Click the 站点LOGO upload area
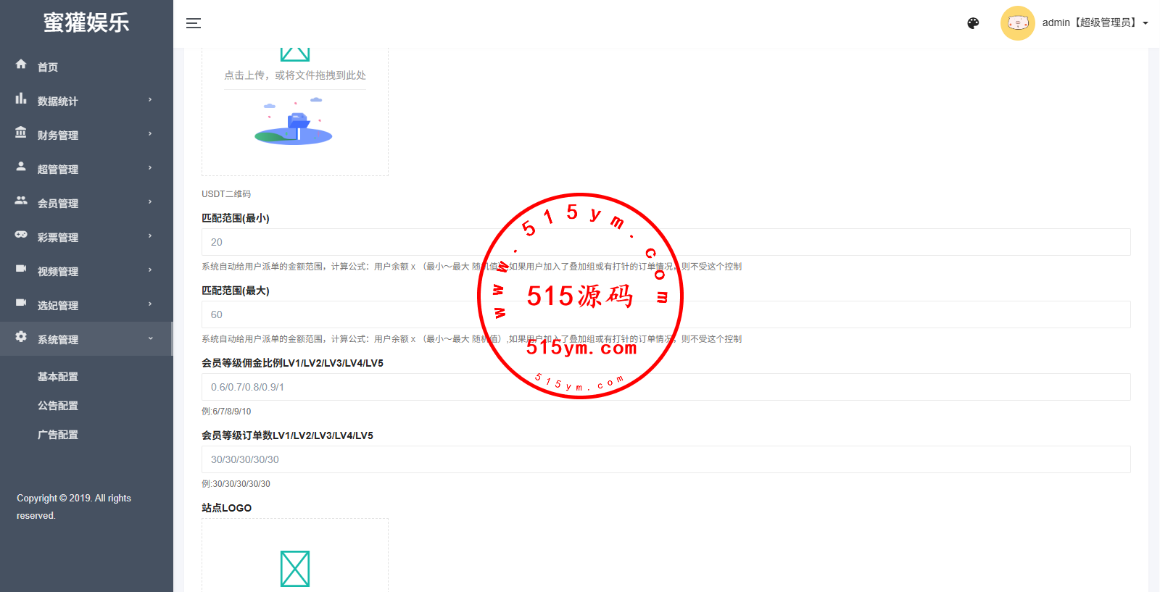This screenshot has width=1160, height=592. (x=295, y=558)
